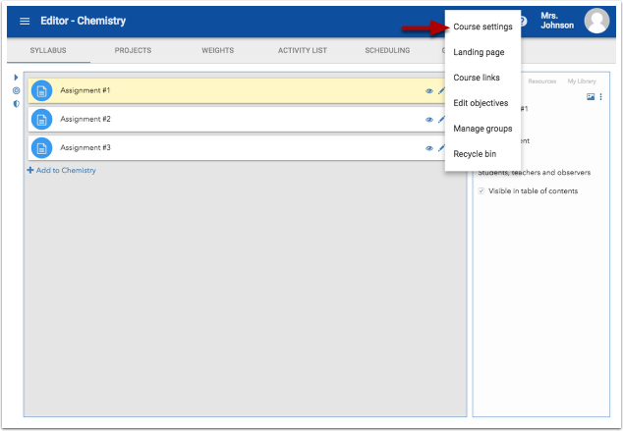Click the Assignment #2 document icon
Image resolution: width=623 pixels, height=431 pixels.
point(41,119)
